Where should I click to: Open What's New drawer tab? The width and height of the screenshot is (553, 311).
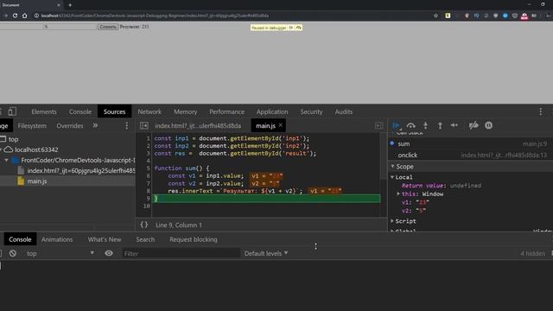(105, 239)
